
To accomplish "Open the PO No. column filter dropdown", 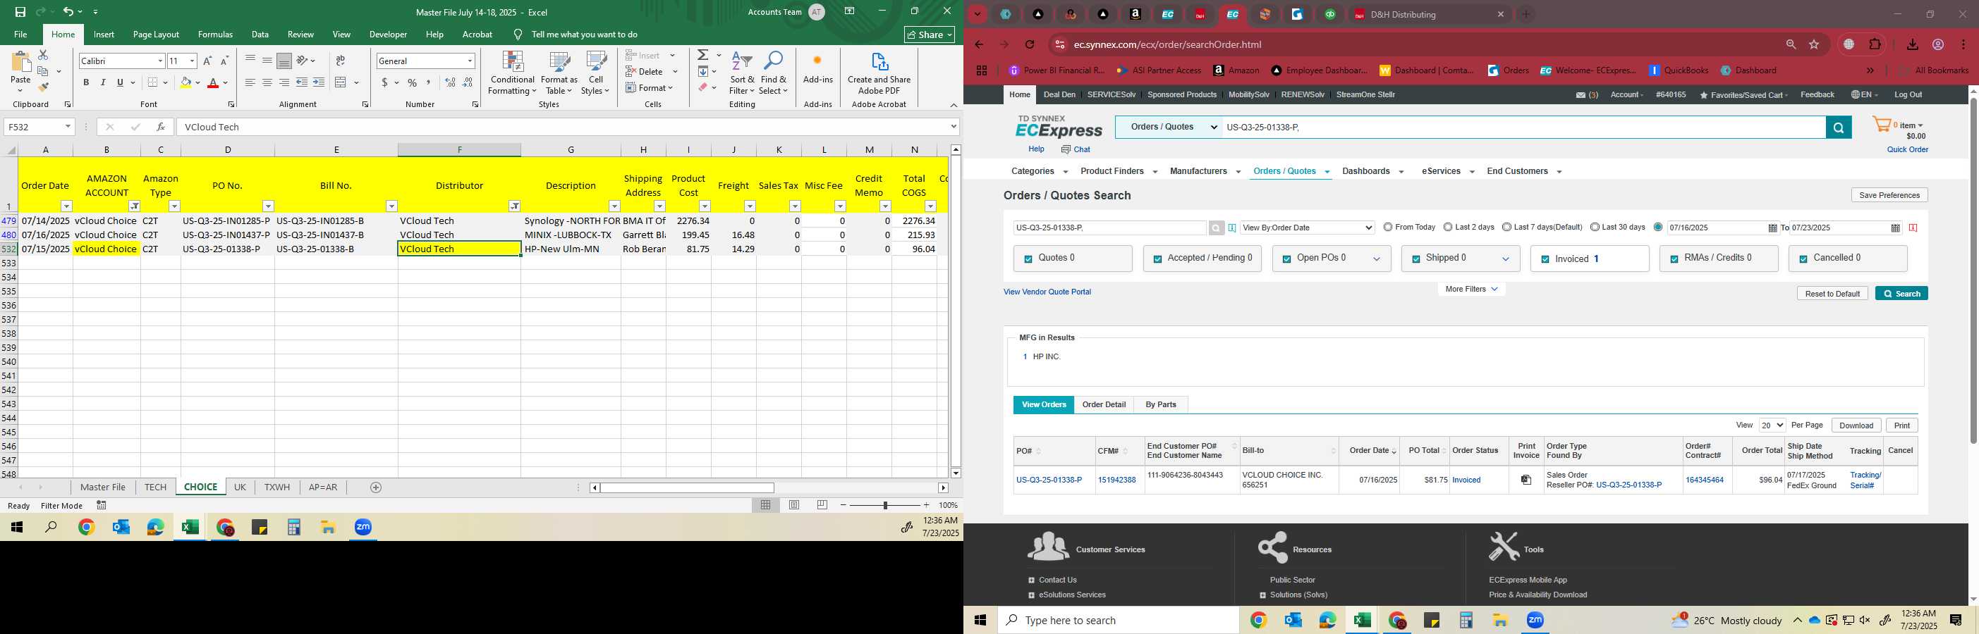I will [x=267, y=206].
